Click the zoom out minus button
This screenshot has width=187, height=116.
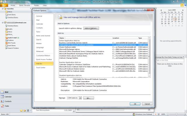click(x=168, y=114)
